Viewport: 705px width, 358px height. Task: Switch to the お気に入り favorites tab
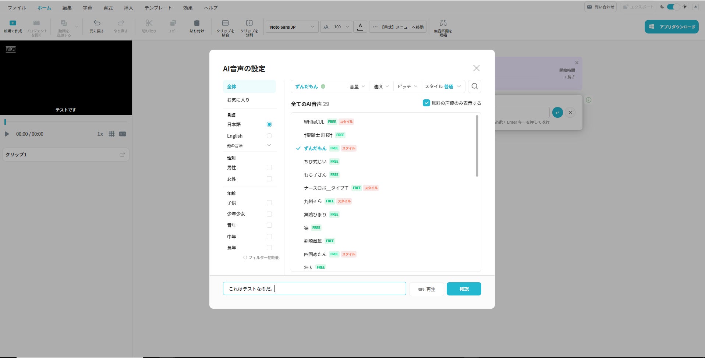coord(238,100)
